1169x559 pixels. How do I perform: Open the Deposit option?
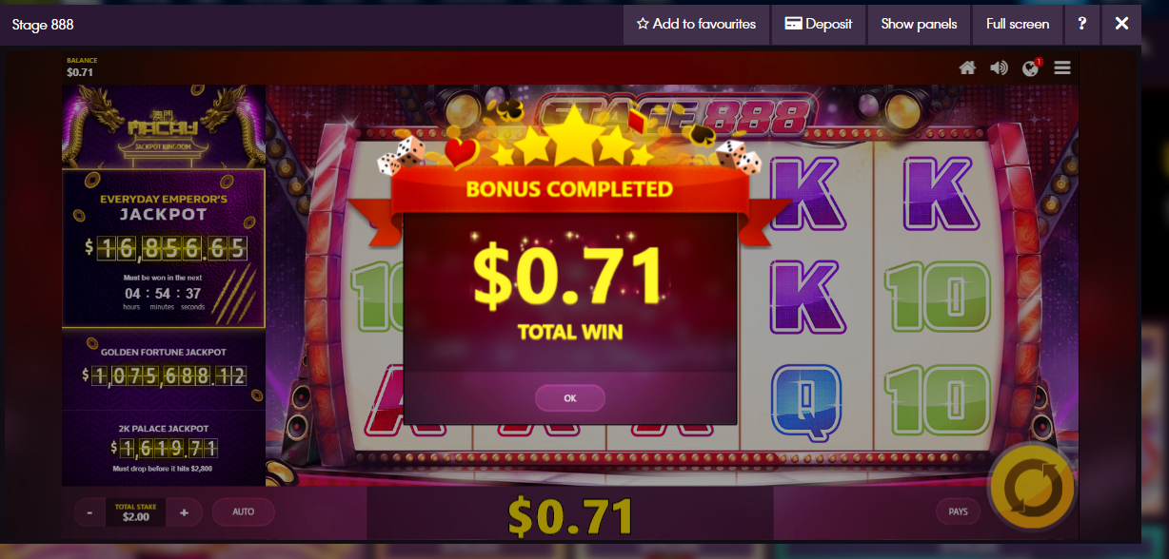(819, 24)
